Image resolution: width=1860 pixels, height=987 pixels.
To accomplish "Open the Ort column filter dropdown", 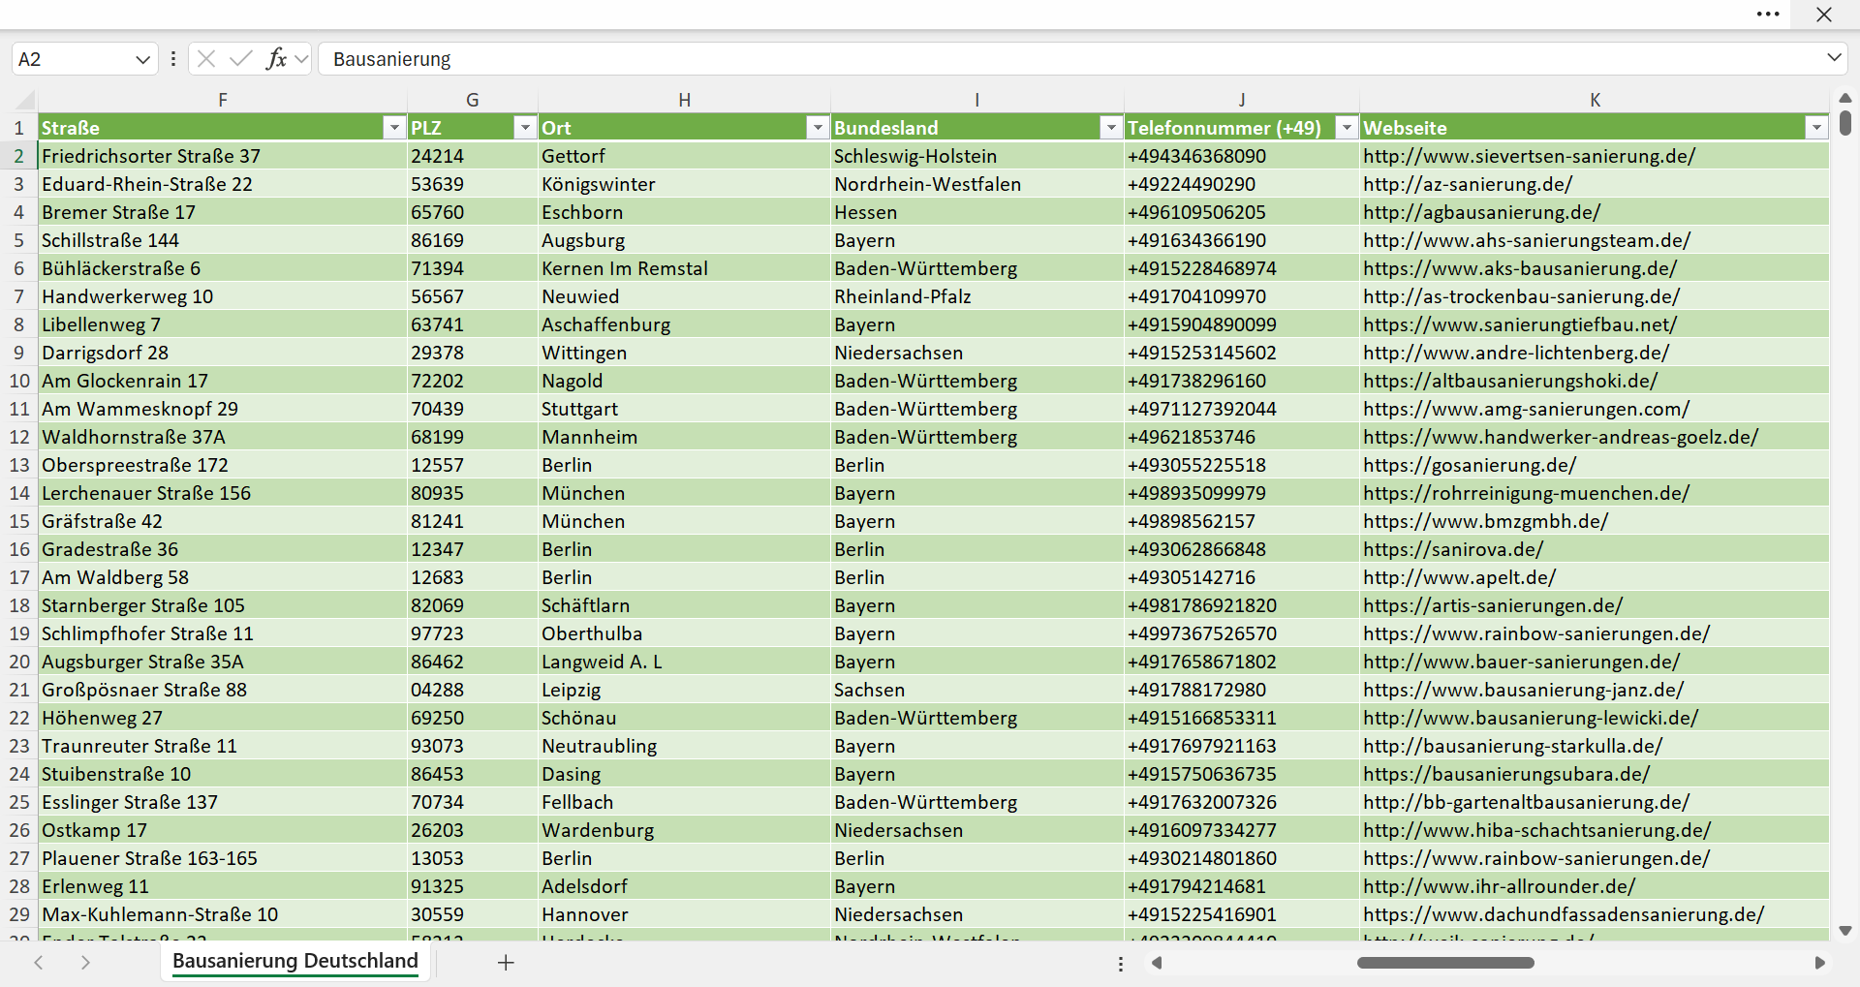I will (x=818, y=128).
